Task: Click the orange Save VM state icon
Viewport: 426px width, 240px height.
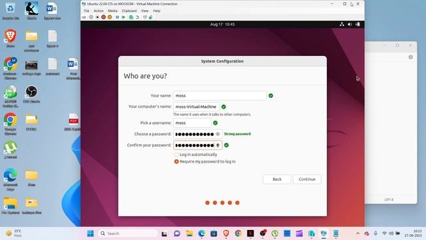Action: point(110,17)
